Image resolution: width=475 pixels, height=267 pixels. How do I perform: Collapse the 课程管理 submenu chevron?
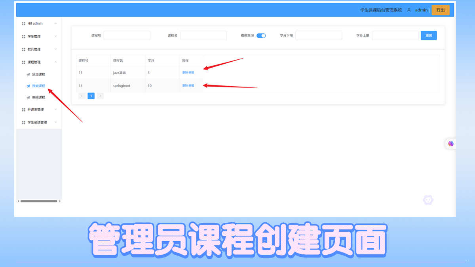tap(55, 62)
